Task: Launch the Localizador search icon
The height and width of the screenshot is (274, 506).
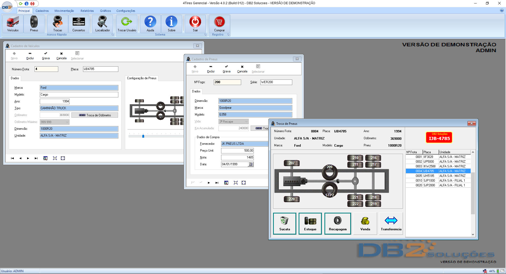Action: click(x=103, y=24)
